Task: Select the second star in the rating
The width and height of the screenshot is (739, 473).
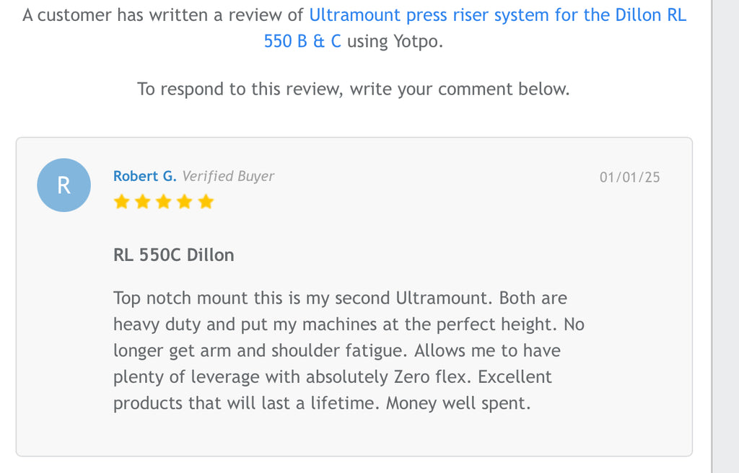Action: click(142, 202)
